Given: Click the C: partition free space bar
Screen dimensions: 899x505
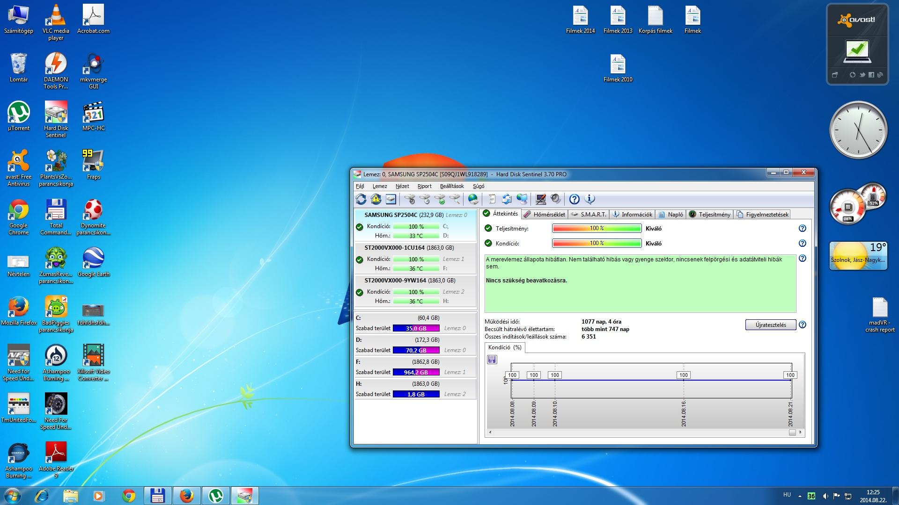Looking at the screenshot, I should click(416, 328).
